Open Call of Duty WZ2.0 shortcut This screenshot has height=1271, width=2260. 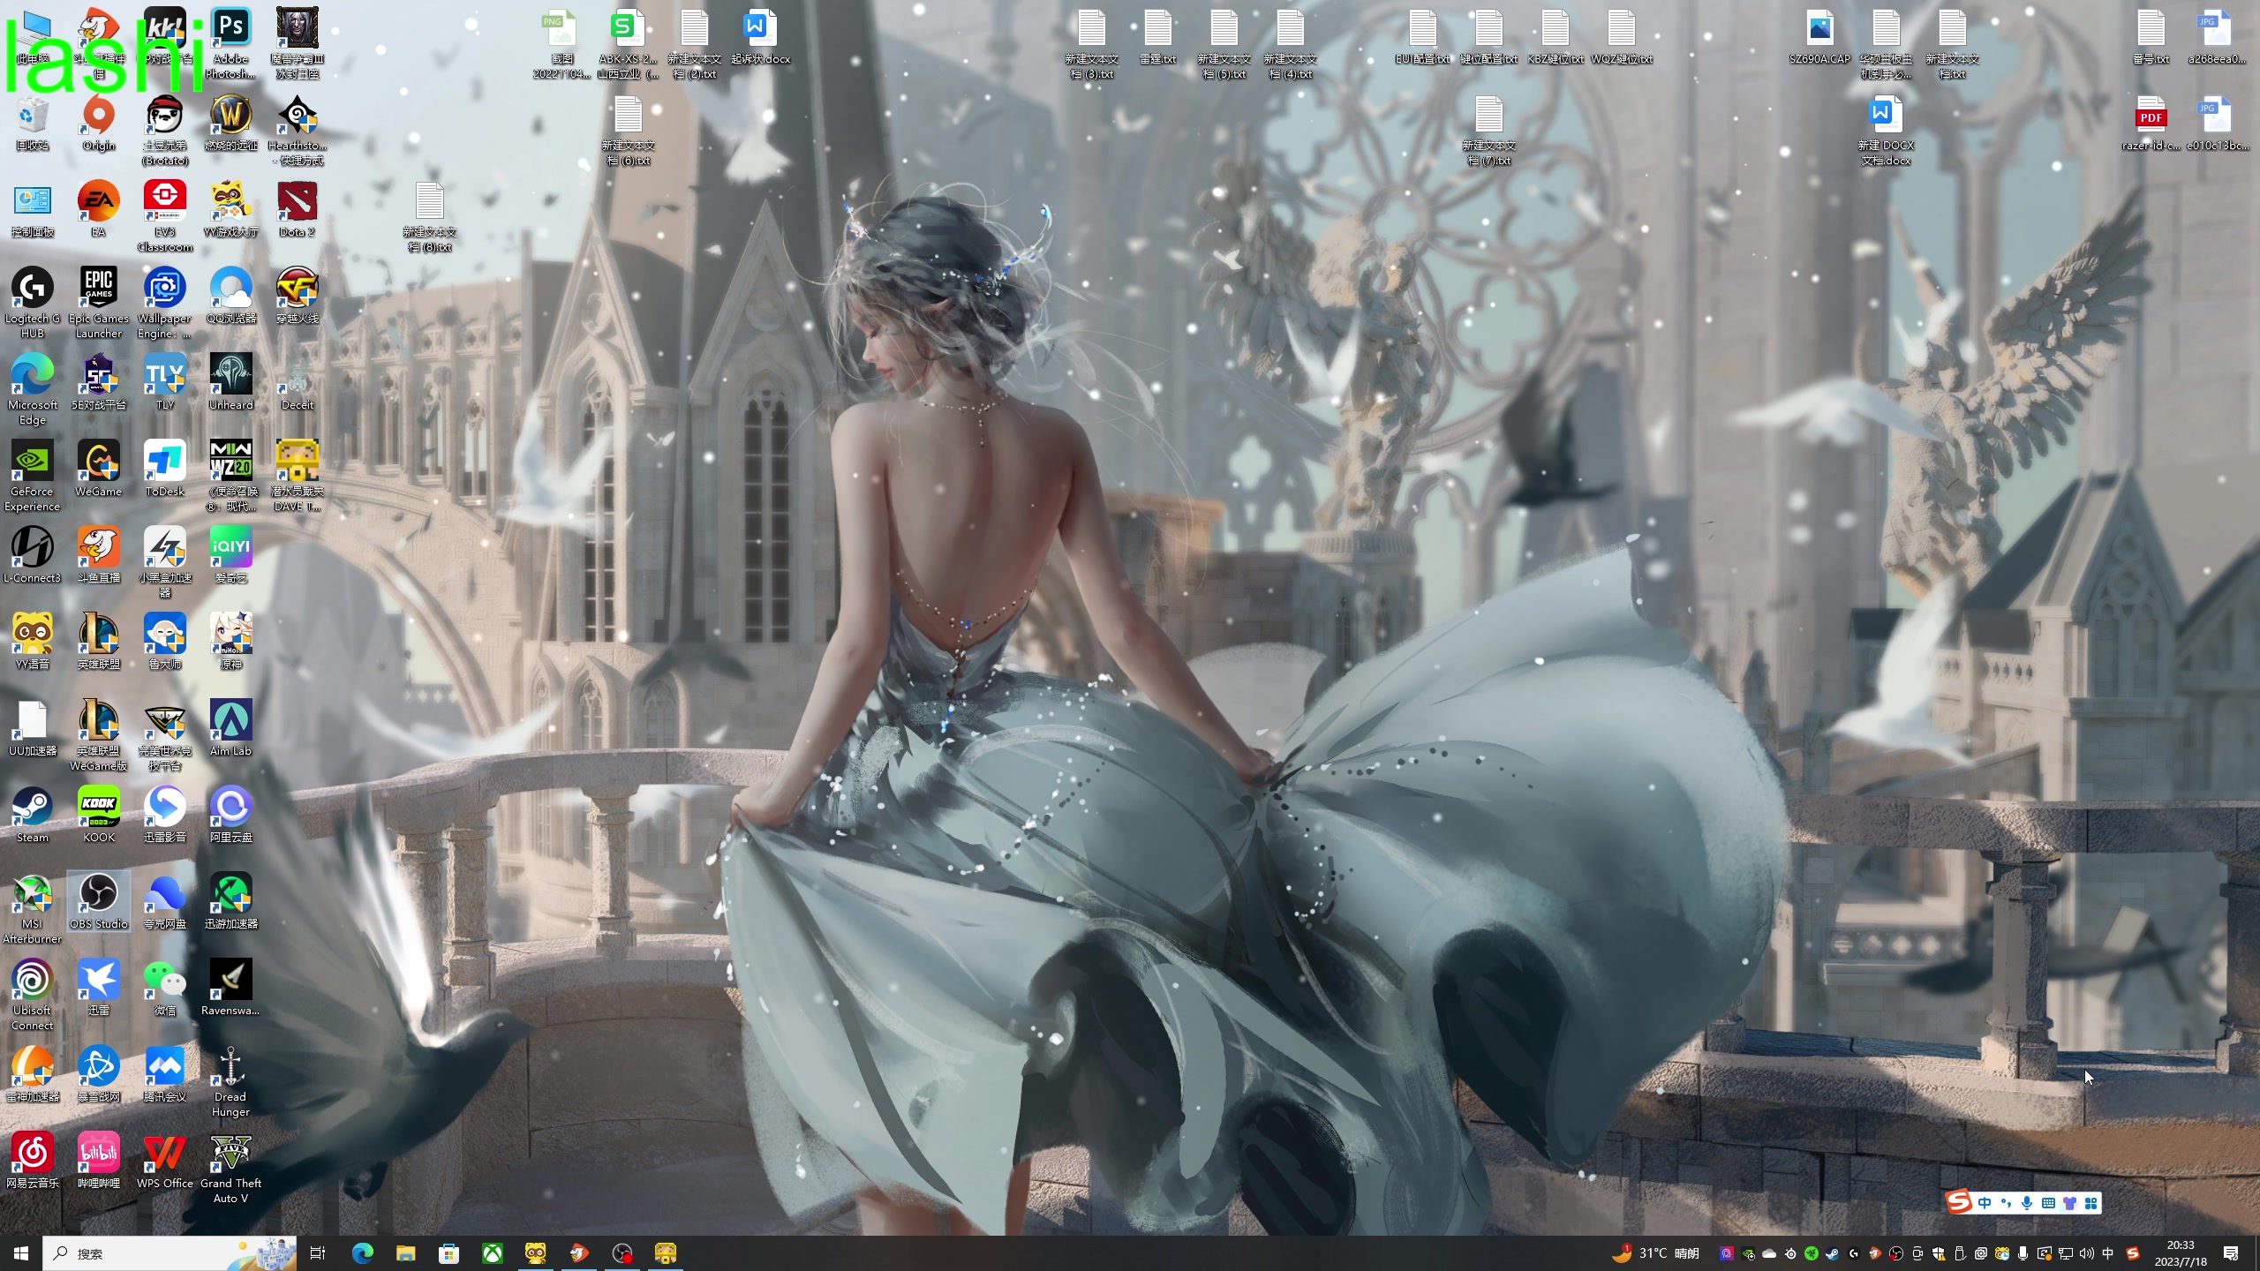pos(230,476)
